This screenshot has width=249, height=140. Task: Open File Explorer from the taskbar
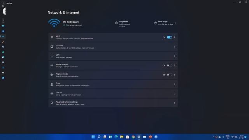[x=122, y=137]
